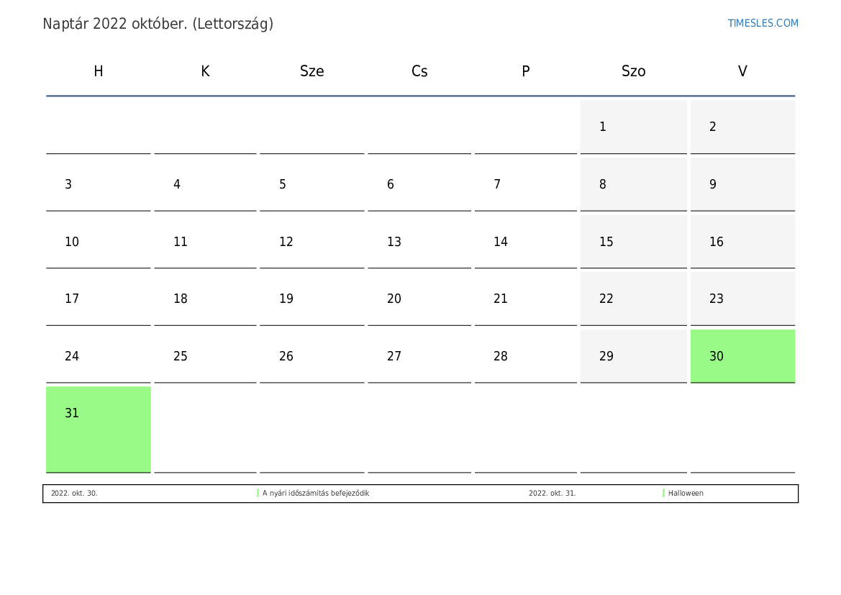Select date 15 in the Saturday column
The image size is (841, 595).
click(x=633, y=242)
